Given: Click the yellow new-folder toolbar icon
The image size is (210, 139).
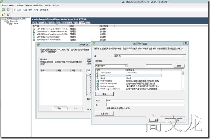Looking at the screenshot, I should [3, 14].
